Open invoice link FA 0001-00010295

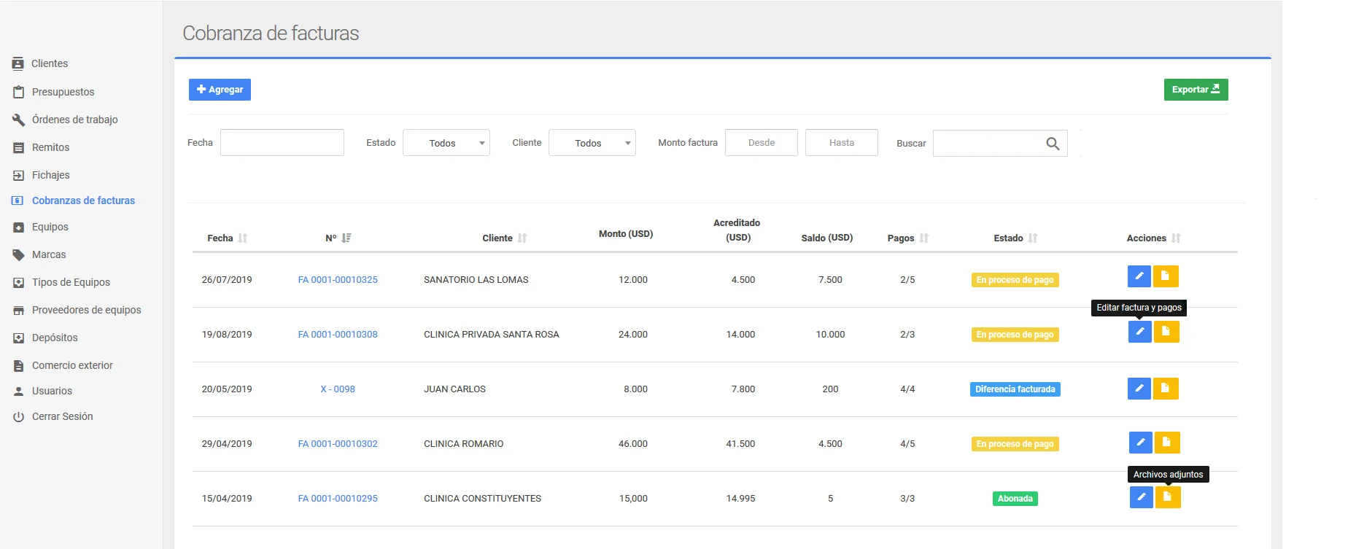pyautogui.click(x=338, y=499)
